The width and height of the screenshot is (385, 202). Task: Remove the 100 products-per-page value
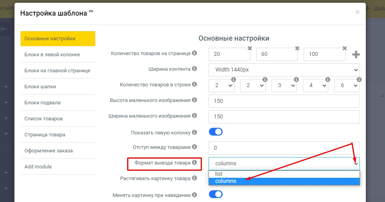pyautogui.click(x=345, y=48)
